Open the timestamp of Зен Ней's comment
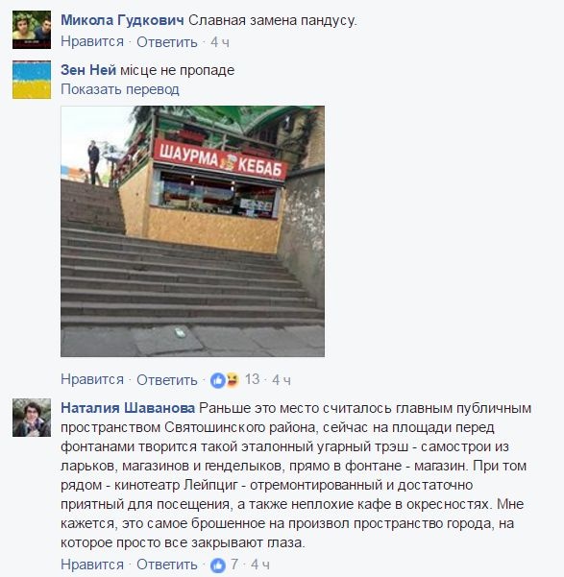564x577 pixels. [x=282, y=380]
